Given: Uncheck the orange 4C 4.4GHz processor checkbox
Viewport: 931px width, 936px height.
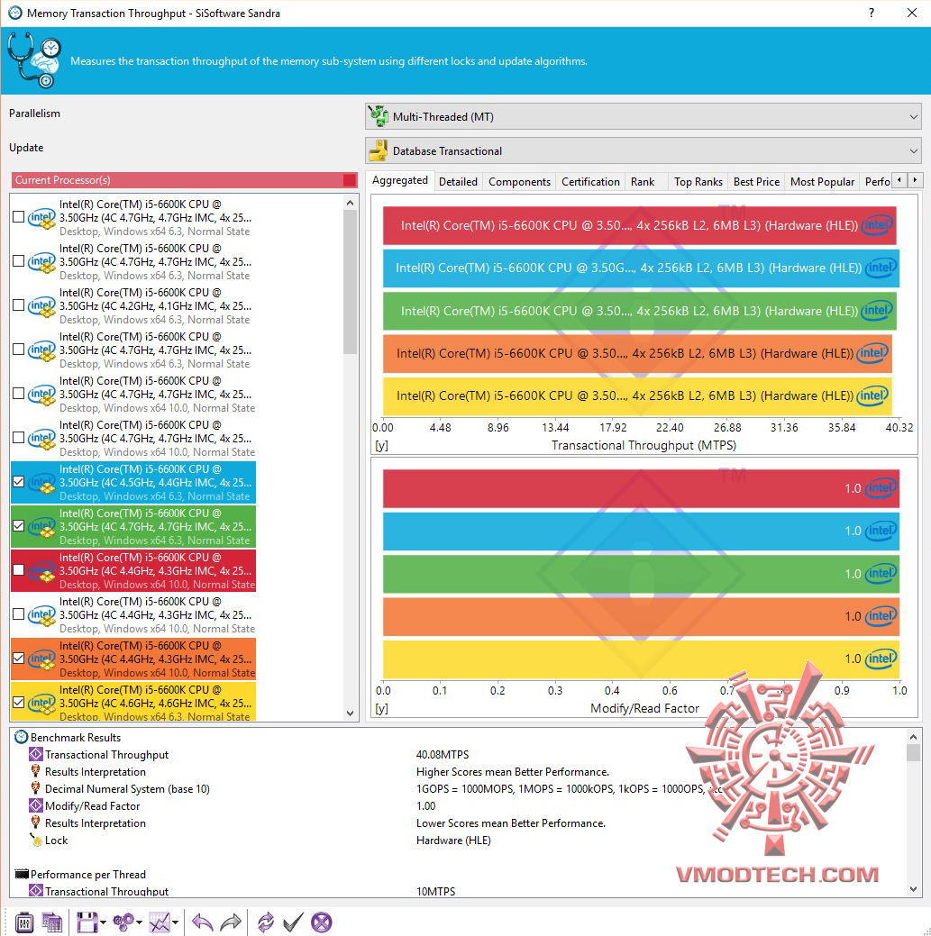Looking at the screenshot, I should tap(19, 659).
